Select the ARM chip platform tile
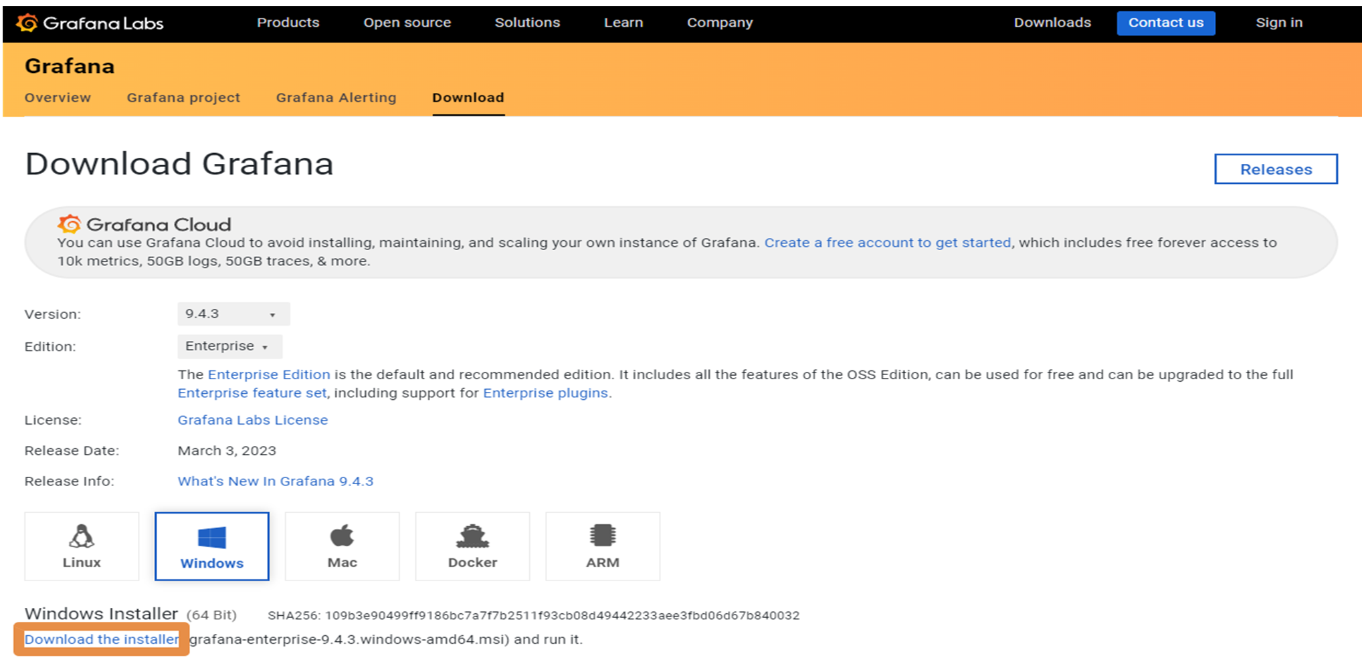This screenshot has width=1362, height=660. click(x=603, y=546)
